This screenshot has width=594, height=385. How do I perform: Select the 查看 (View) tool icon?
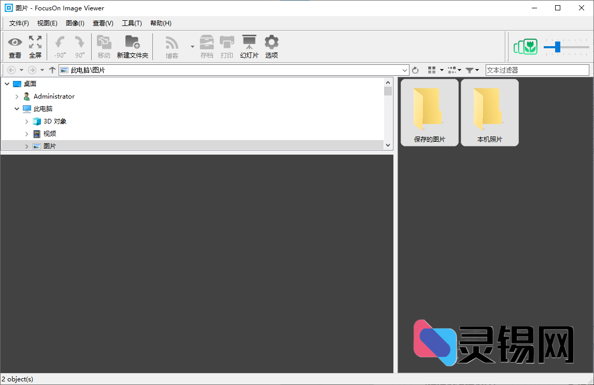pyautogui.click(x=15, y=46)
